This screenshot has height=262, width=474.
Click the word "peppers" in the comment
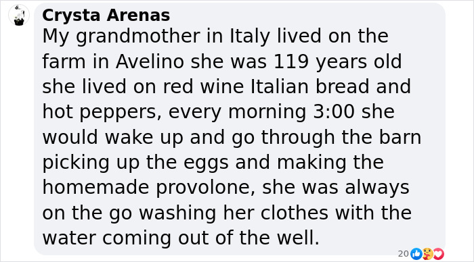click(x=121, y=113)
